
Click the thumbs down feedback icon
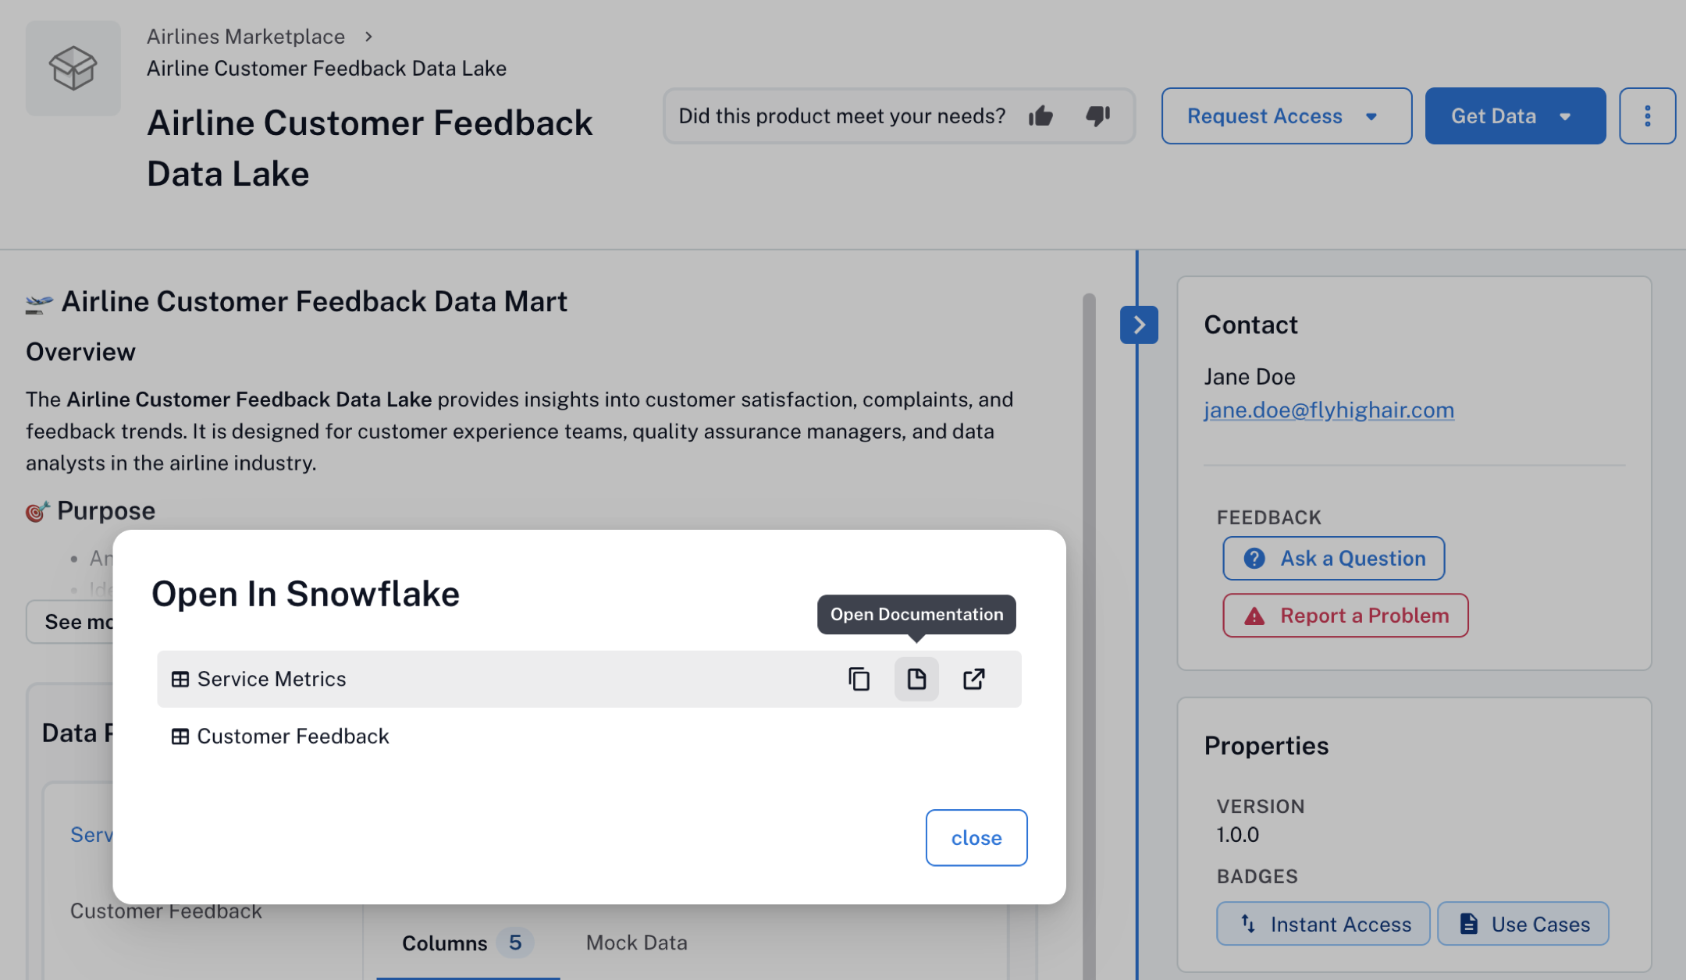(1097, 116)
